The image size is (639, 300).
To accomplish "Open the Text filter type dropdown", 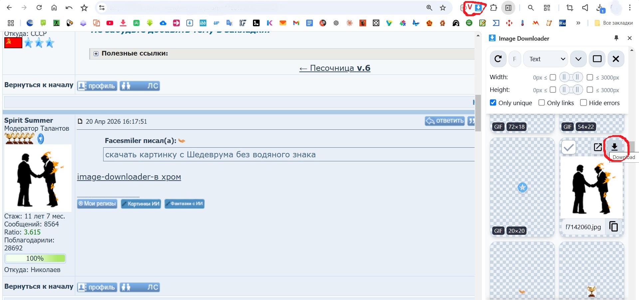I will coord(545,59).
